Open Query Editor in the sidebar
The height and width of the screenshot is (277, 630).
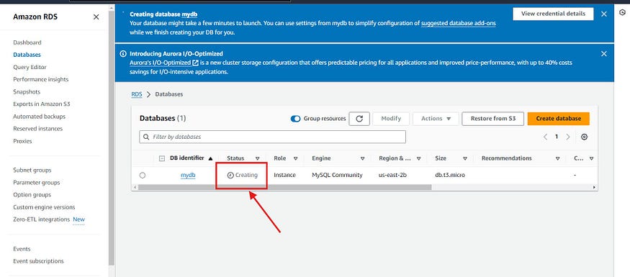click(30, 67)
